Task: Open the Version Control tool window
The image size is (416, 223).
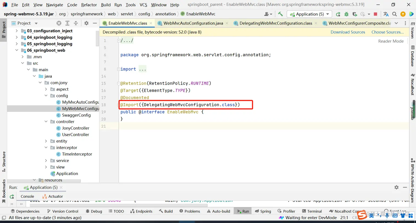Action: tap(63, 211)
